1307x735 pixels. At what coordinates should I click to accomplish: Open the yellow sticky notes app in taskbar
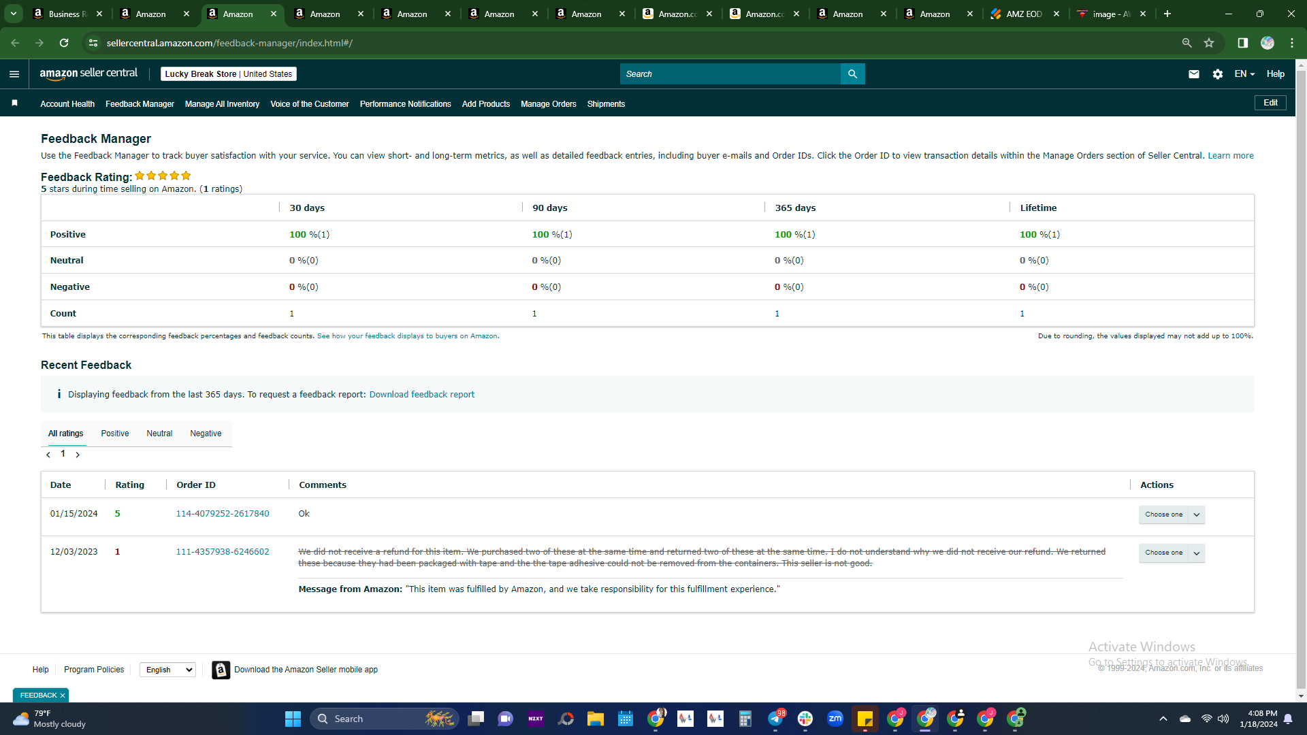coord(865,719)
